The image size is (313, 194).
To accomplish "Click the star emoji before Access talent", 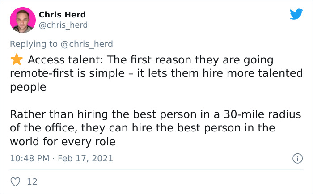I will click(17, 60).
